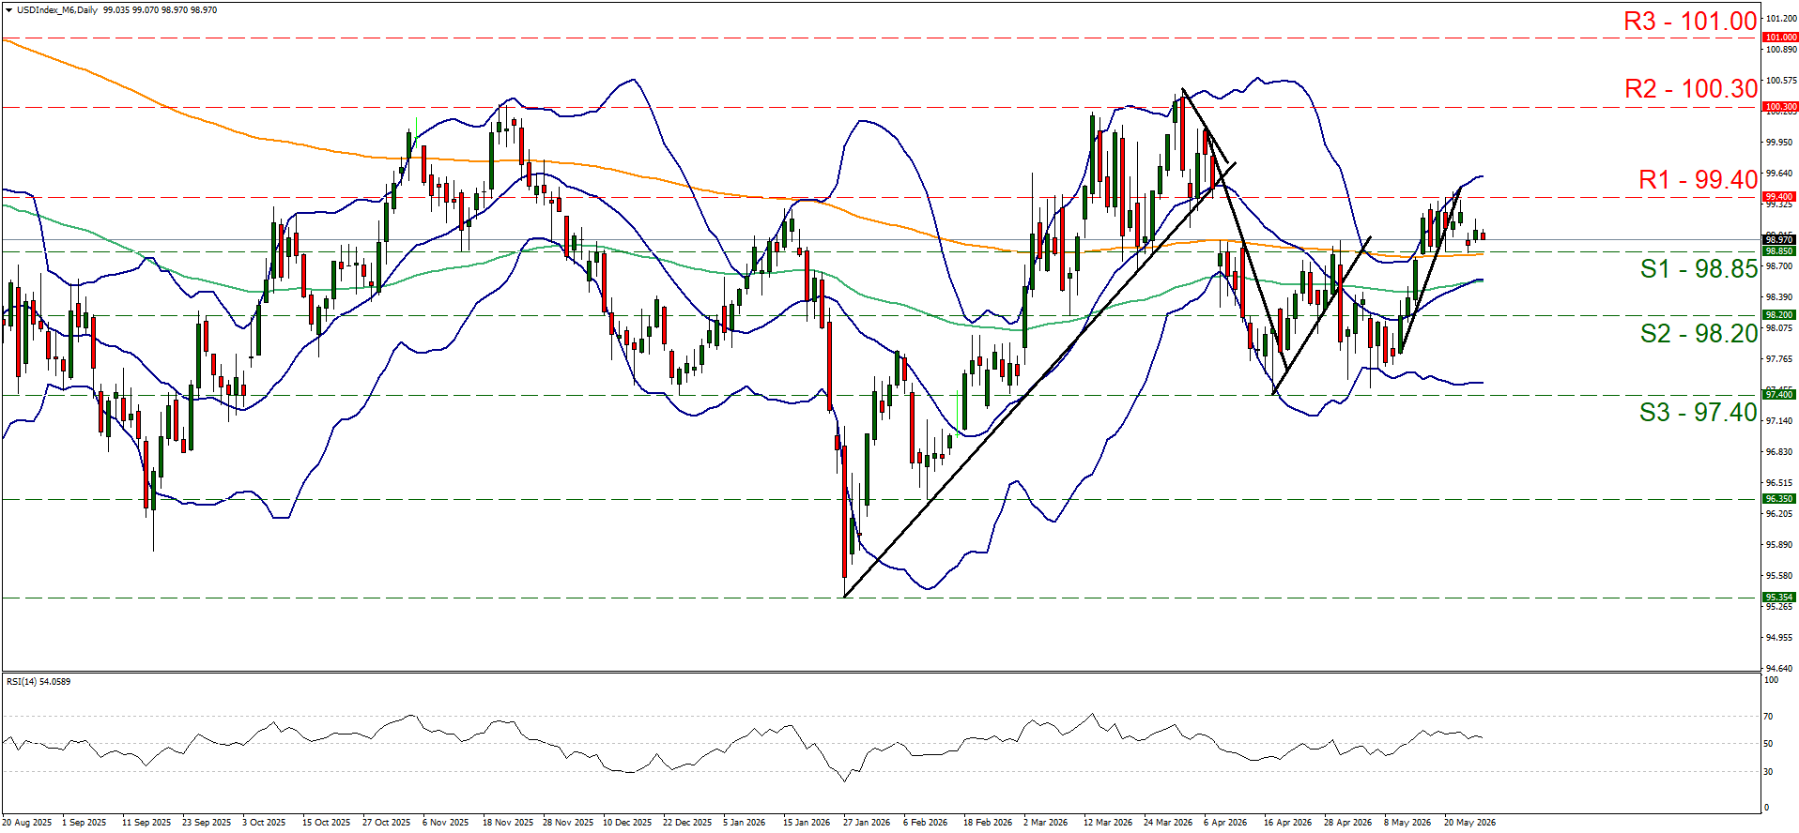Select the red 99.400 price tag
1799x833 pixels.
click(x=1779, y=197)
